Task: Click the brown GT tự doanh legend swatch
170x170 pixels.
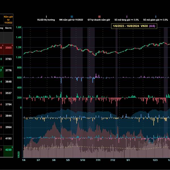Action: 99,17
